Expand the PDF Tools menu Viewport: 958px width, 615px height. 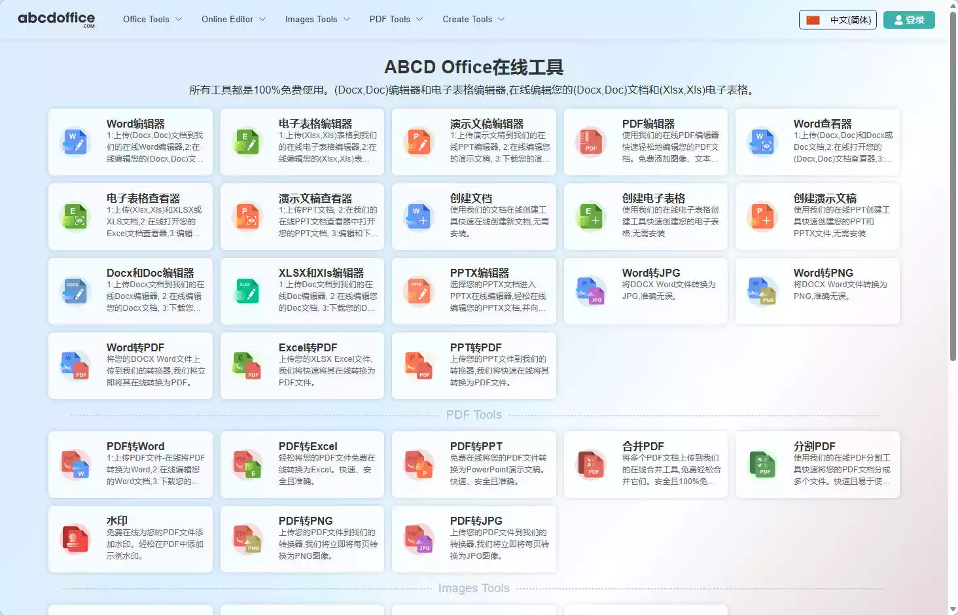click(x=396, y=19)
